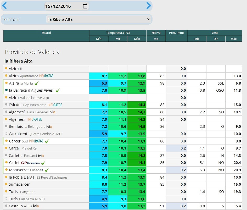Open station Montserrat Casadalt
247x210 pixels.
(x=26, y=170)
